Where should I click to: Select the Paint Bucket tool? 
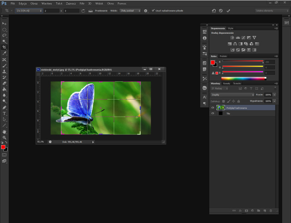4,89
